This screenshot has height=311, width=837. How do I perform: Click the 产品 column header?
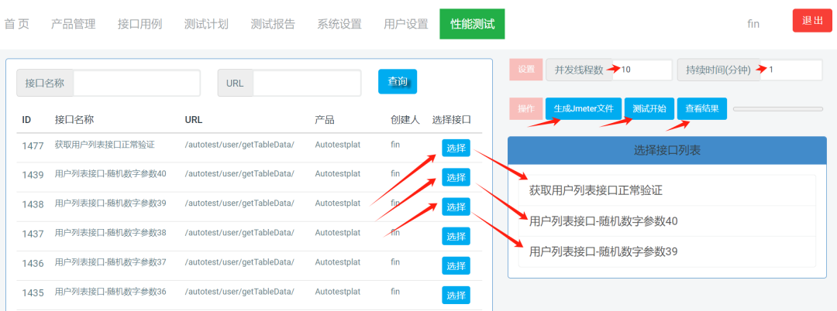coord(325,120)
